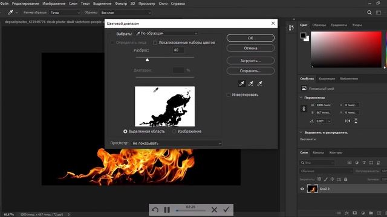Enable Локализованные наборы цветов checkbox
This screenshot has height=217, width=387.
coord(155,43)
